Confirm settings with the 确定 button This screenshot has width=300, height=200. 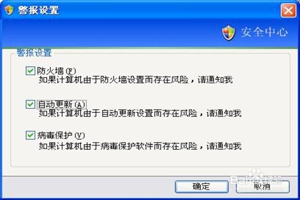coord(201,186)
